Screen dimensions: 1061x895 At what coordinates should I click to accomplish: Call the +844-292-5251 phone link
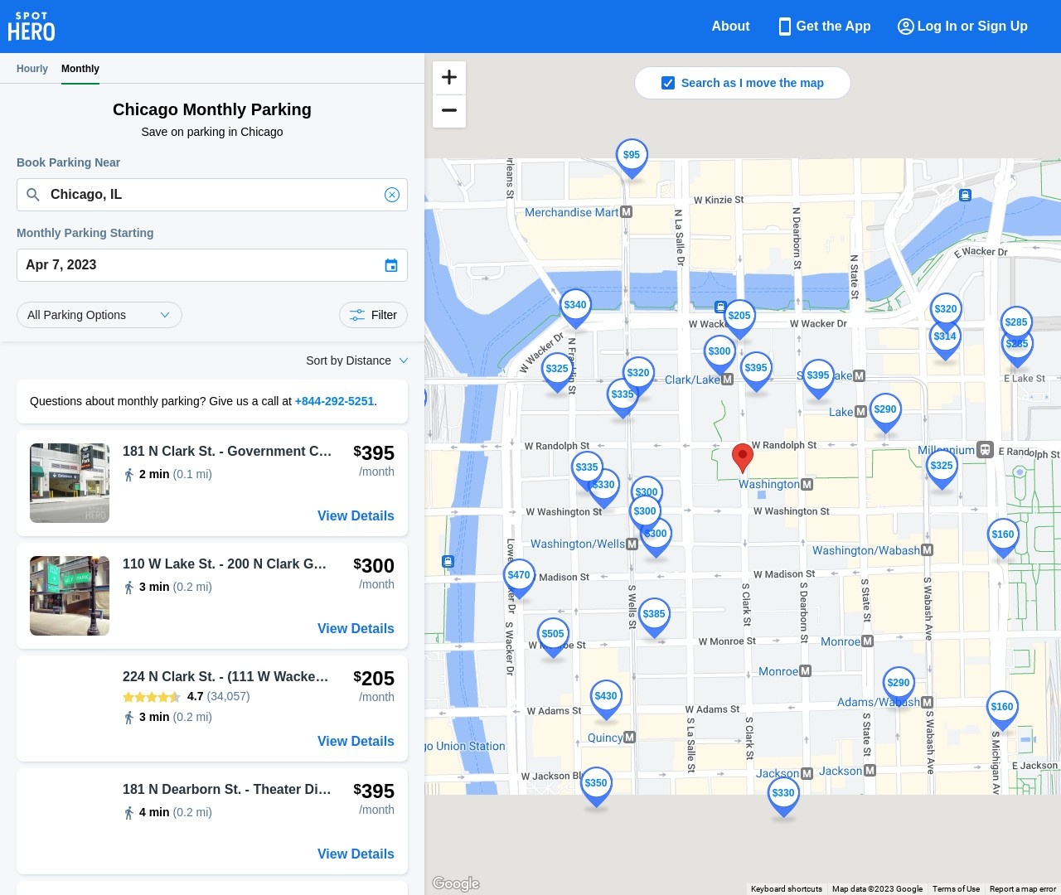334,401
